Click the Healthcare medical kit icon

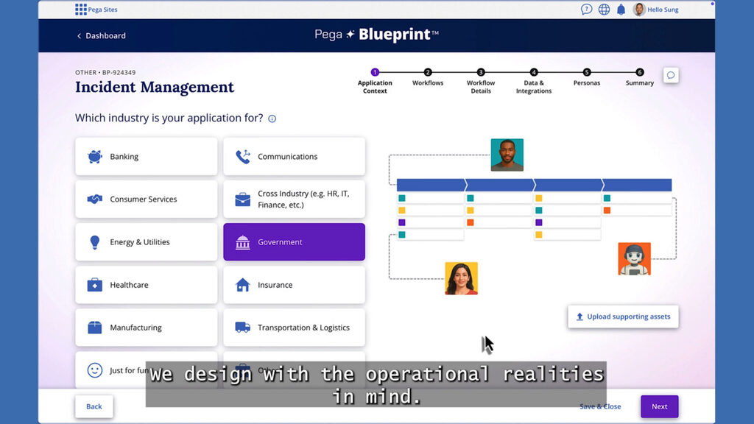[x=95, y=285]
